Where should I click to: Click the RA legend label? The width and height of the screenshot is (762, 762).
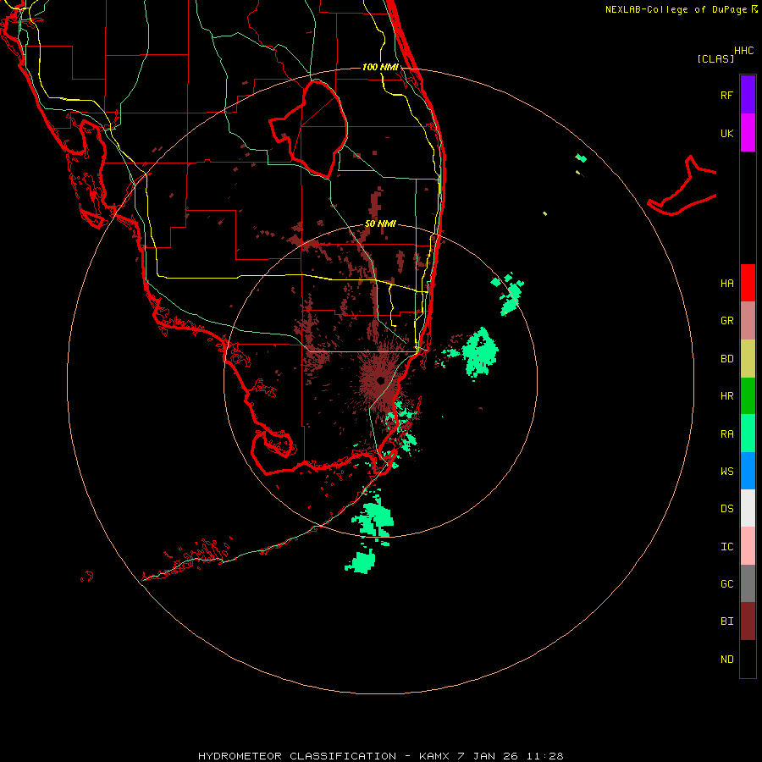pyautogui.click(x=726, y=434)
